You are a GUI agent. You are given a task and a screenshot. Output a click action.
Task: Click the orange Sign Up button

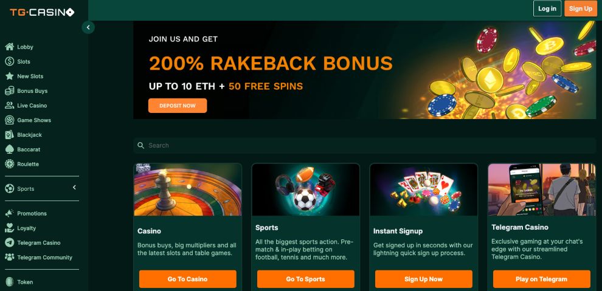coord(581,9)
